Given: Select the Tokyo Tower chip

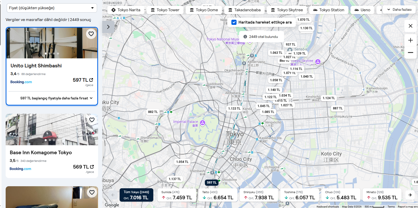Looking at the screenshot, I should 165,10.
